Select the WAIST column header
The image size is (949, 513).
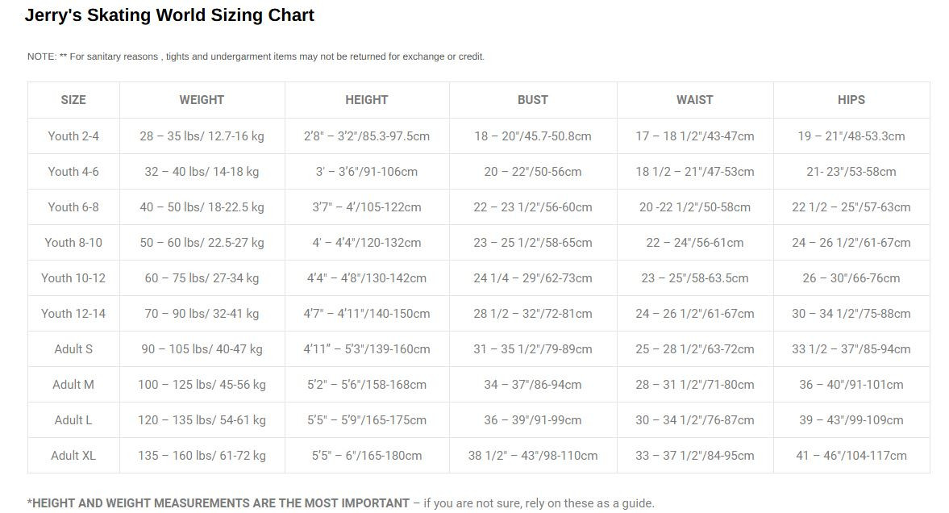tap(695, 100)
